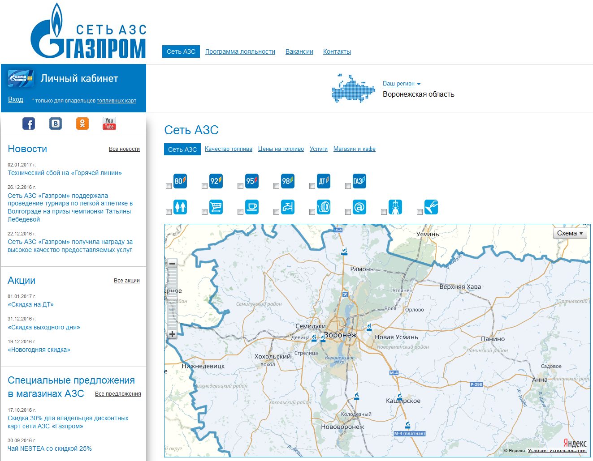Screen dimensions: 593x461
Task: Click the water tap service icon
Action: pyautogui.click(x=288, y=207)
